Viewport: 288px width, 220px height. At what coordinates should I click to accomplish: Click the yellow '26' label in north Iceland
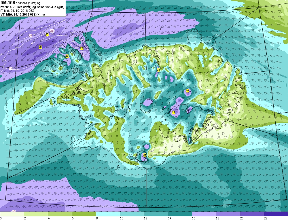(x=159, y=70)
